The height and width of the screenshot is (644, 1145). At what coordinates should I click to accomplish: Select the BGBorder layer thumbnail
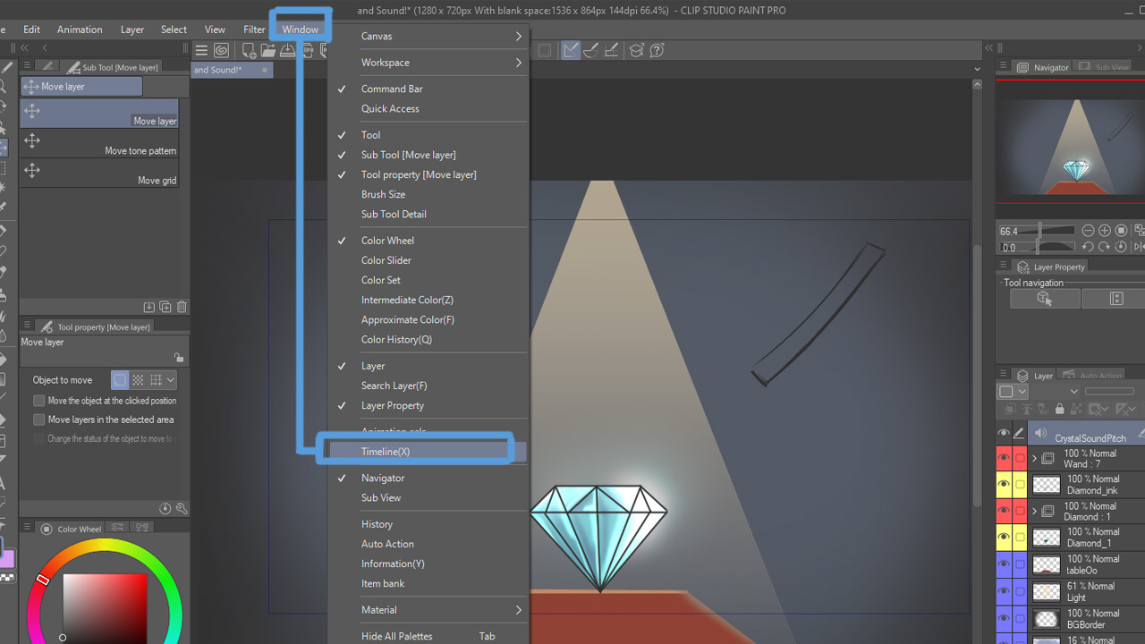(x=1047, y=618)
